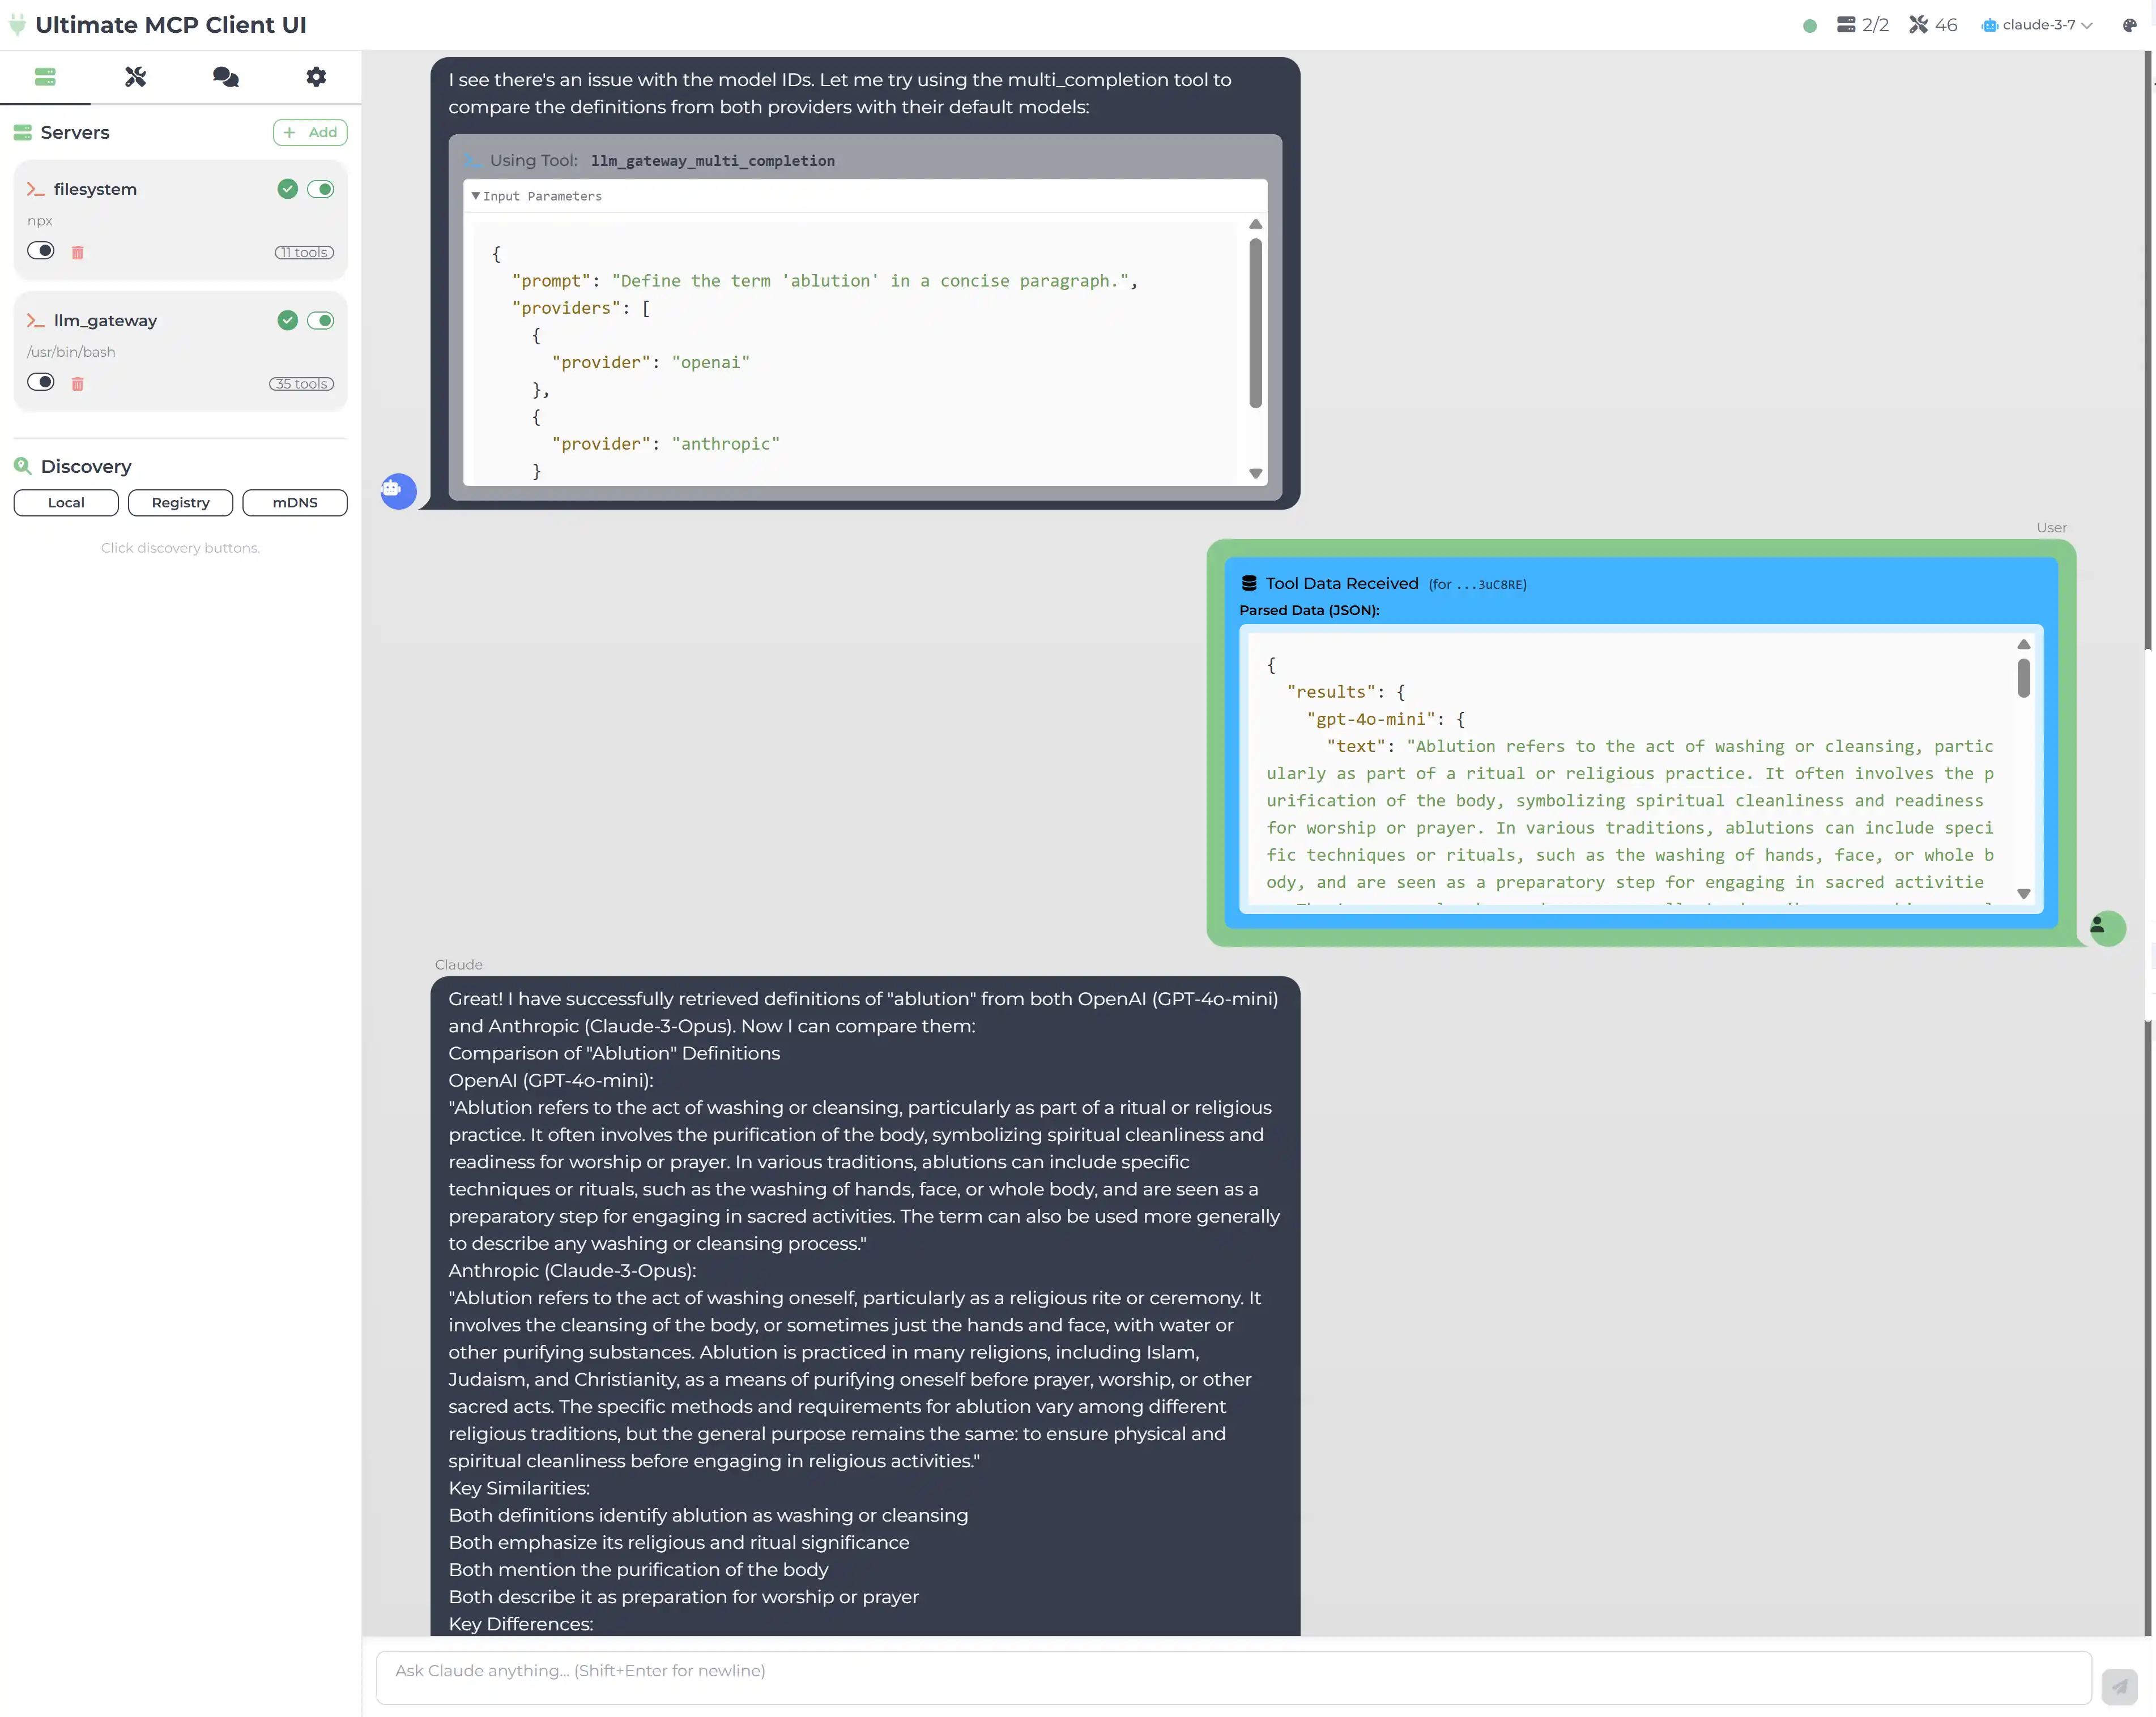Screen dimensions: 2156x1717
Task: Click the 'npx' command text under filesystem
Action: 40,221
